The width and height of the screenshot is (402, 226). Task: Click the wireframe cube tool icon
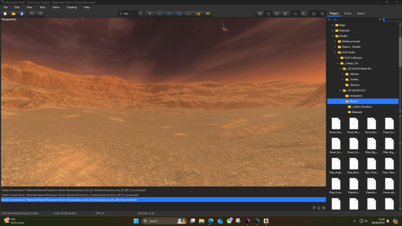click(x=189, y=13)
